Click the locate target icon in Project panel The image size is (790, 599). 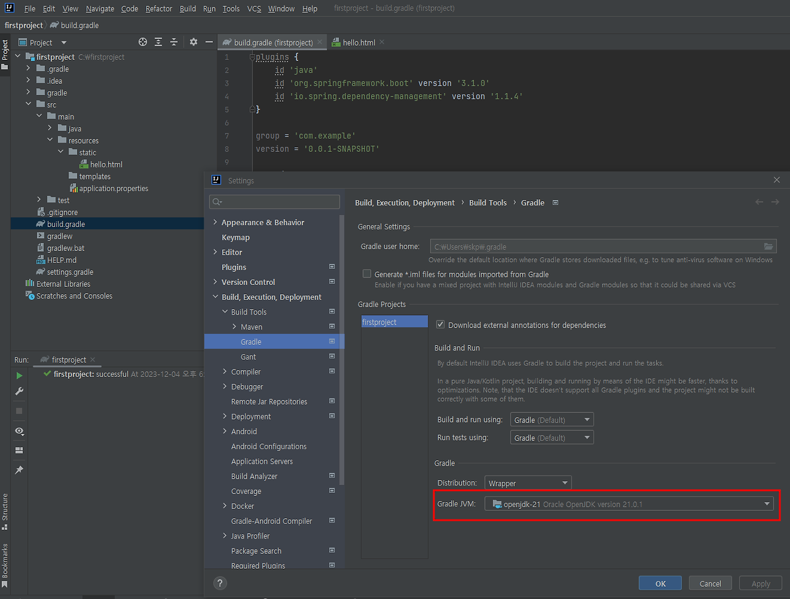(x=143, y=42)
